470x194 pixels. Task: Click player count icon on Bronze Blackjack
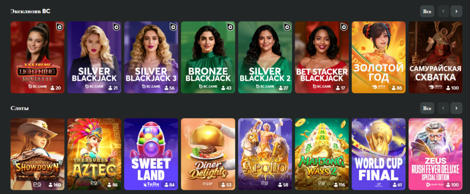click(223, 88)
